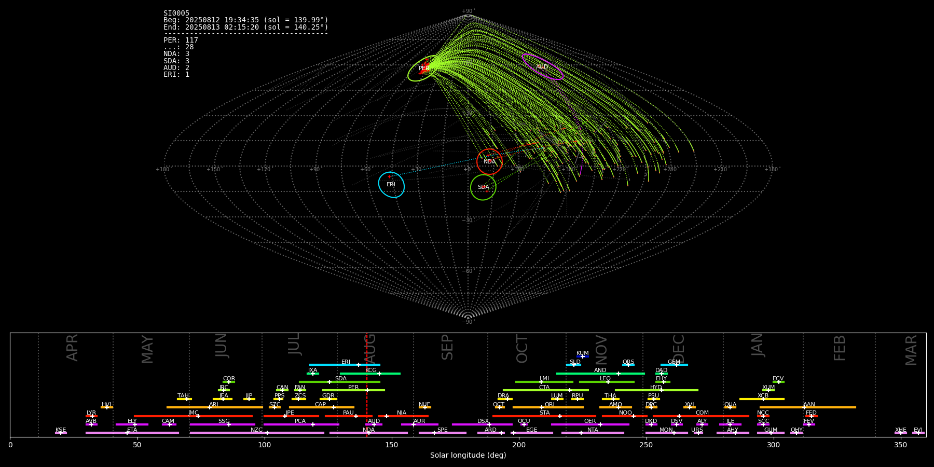
Task: Click the orange CAP shower bar
Action: pyautogui.click(x=322, y=407)
